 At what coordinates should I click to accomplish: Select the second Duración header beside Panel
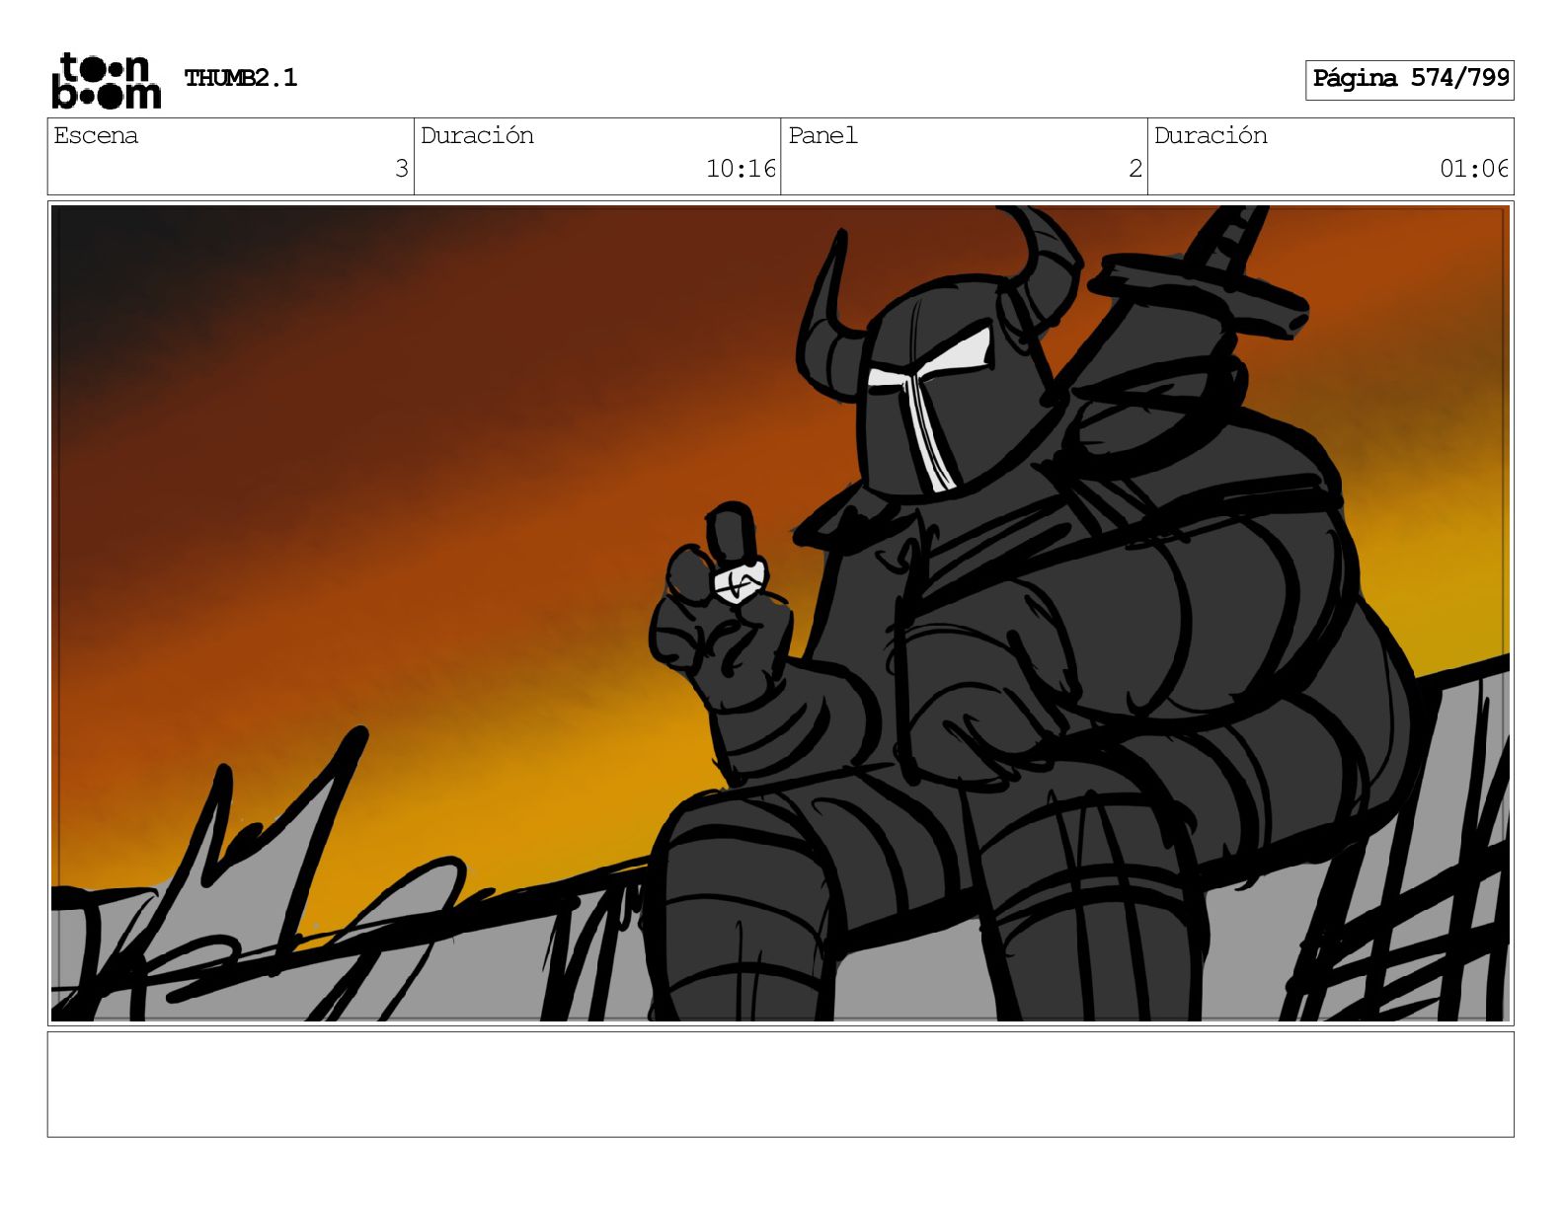pyautogui.click(x=1211, y=135)
